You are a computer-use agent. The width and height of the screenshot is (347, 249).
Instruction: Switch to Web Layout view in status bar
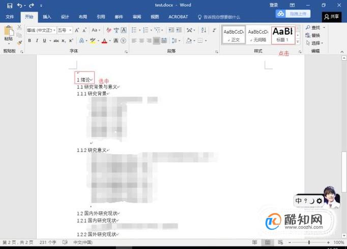(x=280, y=242)
